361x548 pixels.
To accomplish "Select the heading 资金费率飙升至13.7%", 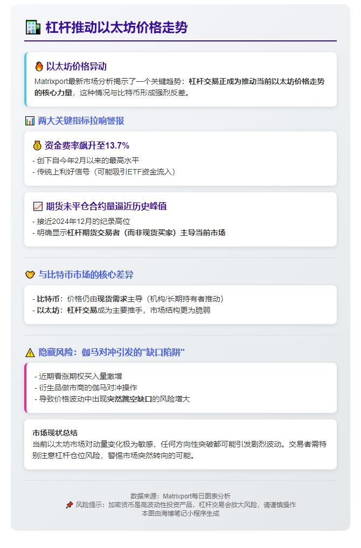I will coord(87,145).
